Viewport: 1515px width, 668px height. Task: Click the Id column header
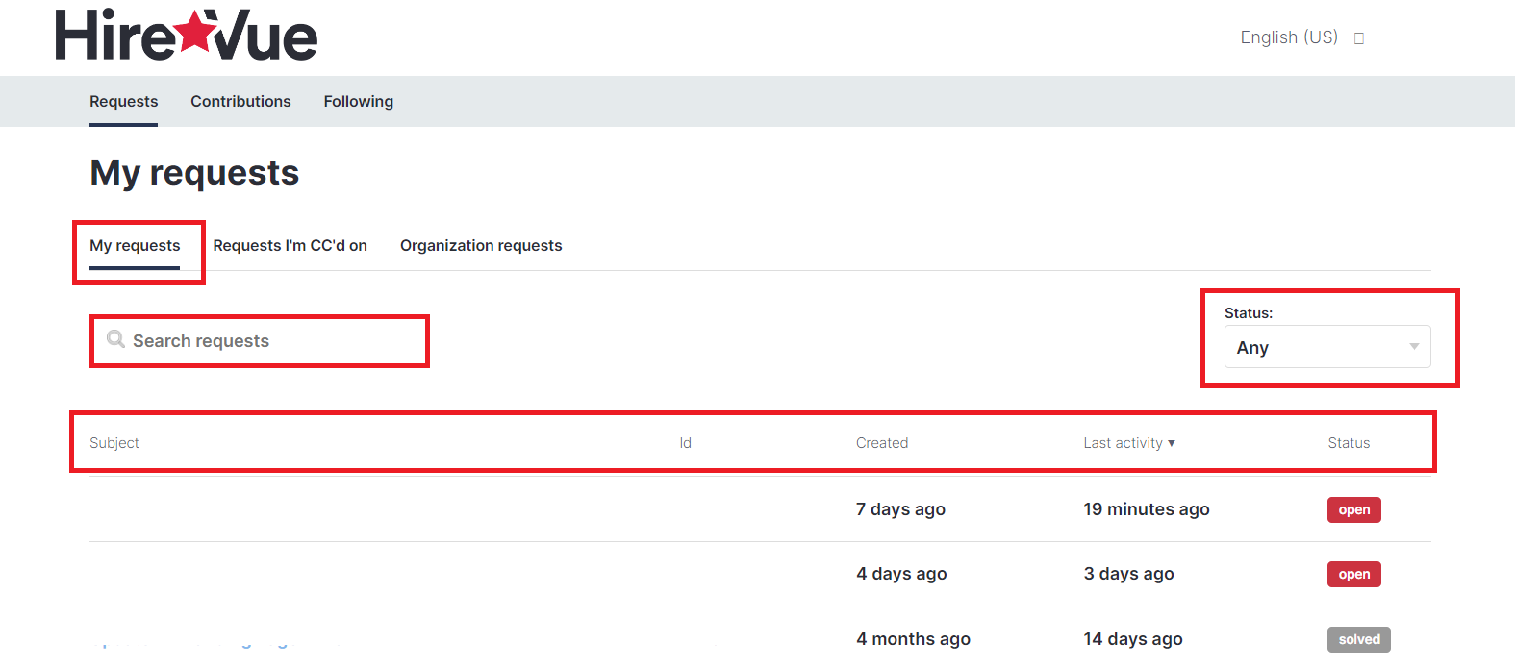[685, 443]
